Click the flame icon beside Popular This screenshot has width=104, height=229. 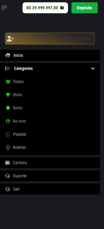8,134
